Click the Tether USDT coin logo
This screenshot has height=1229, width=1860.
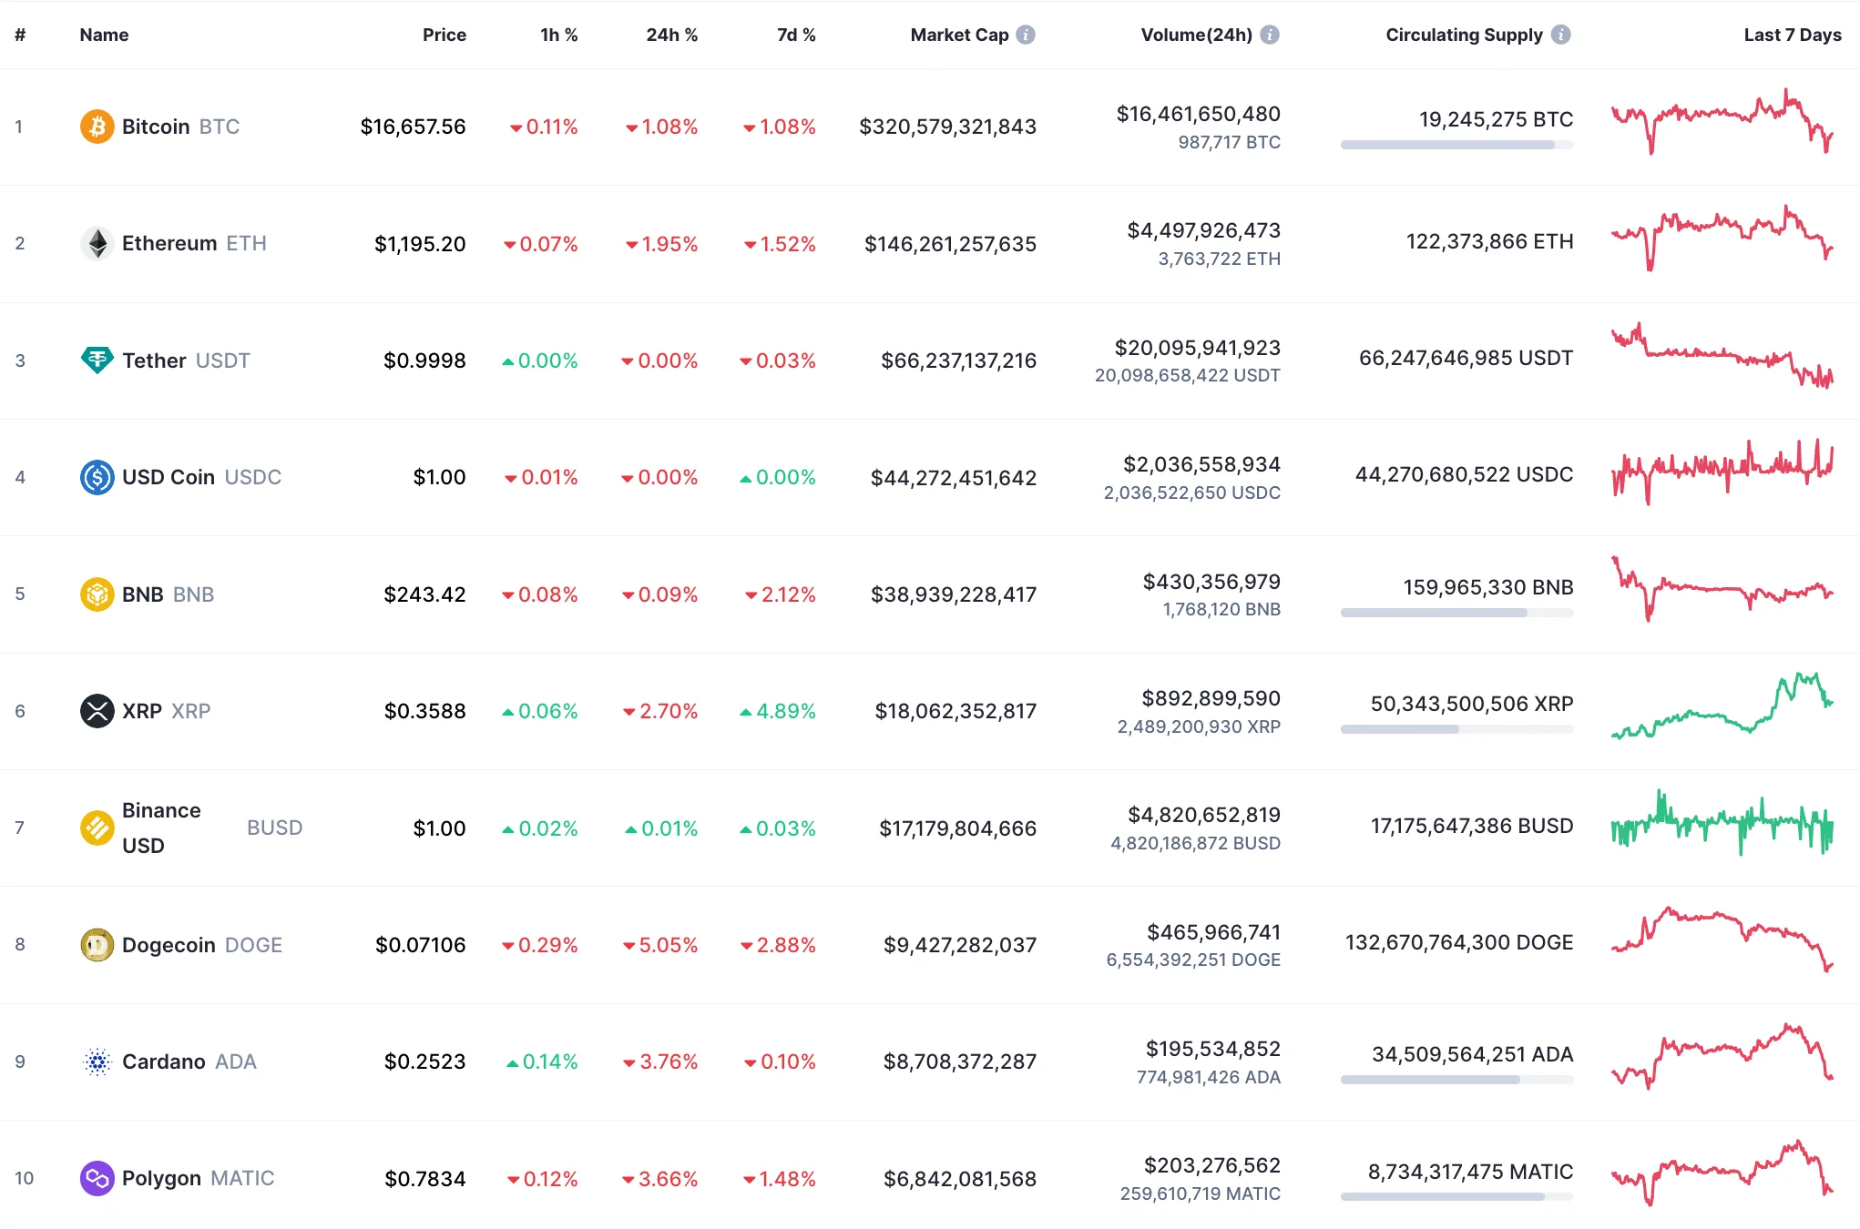point(96,360)
